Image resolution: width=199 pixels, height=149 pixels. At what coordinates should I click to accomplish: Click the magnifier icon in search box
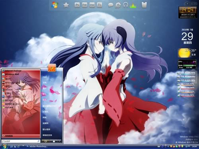click(x=39, y=141)
